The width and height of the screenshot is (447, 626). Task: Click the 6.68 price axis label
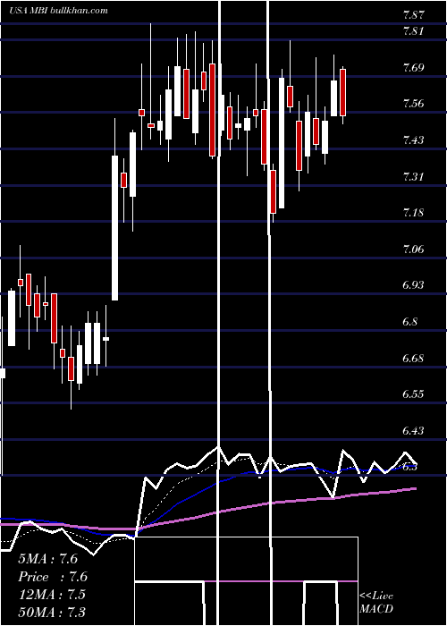click(413, 358)
